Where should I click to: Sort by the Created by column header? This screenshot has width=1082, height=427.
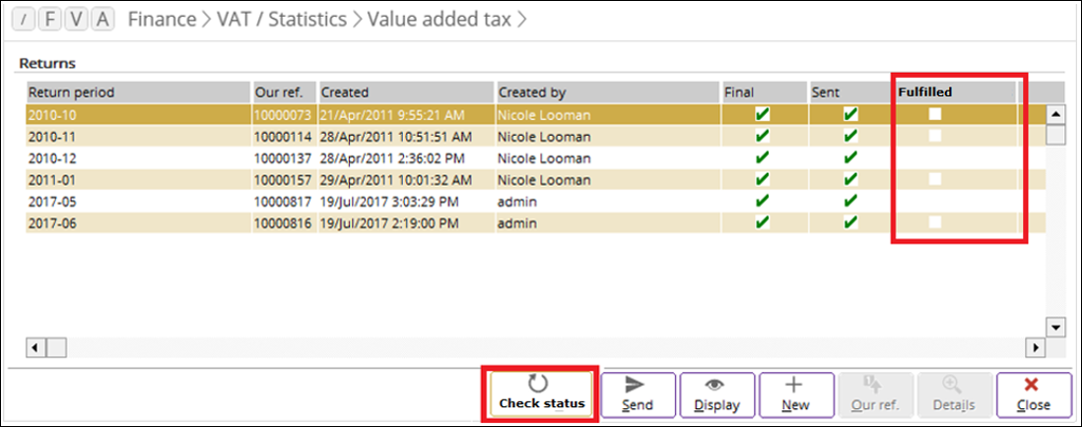607,91
